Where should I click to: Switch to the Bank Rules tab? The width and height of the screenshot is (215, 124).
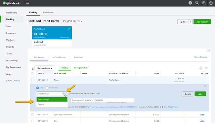[x=48, y=13]
